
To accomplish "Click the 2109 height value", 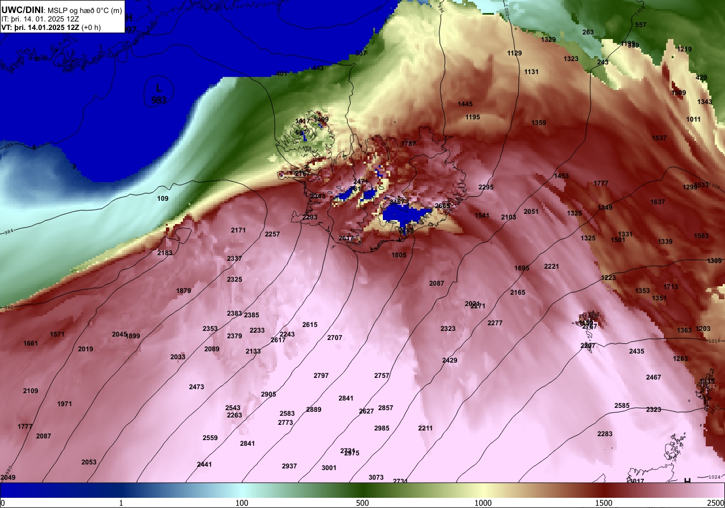I will coord(31,391).
